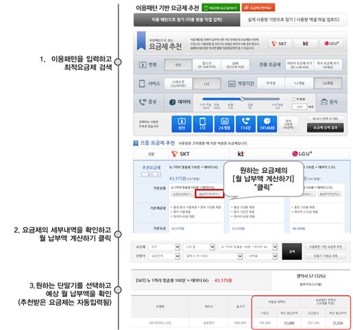Open the voice (음성) usage section

coord(148,102)
